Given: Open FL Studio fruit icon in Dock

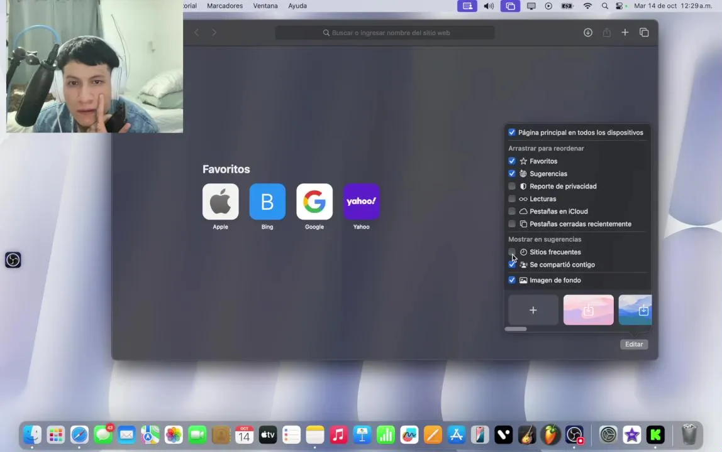Looking at the screenshot, I should pos(551,434).
